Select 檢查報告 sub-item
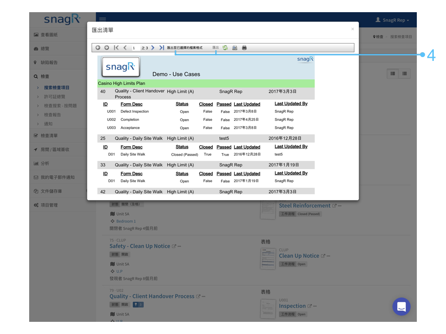 click(52, 115)
